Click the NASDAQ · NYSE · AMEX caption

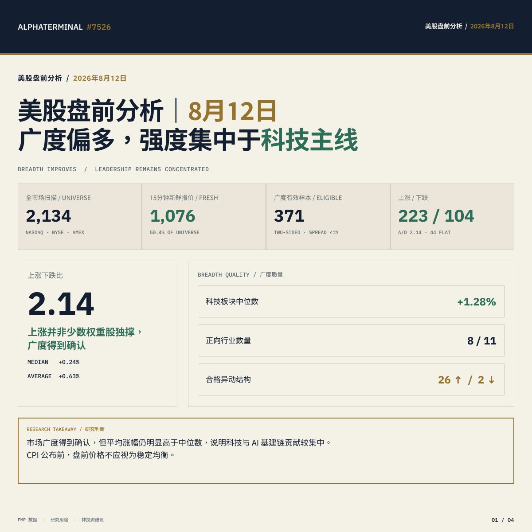pos(55,232)
